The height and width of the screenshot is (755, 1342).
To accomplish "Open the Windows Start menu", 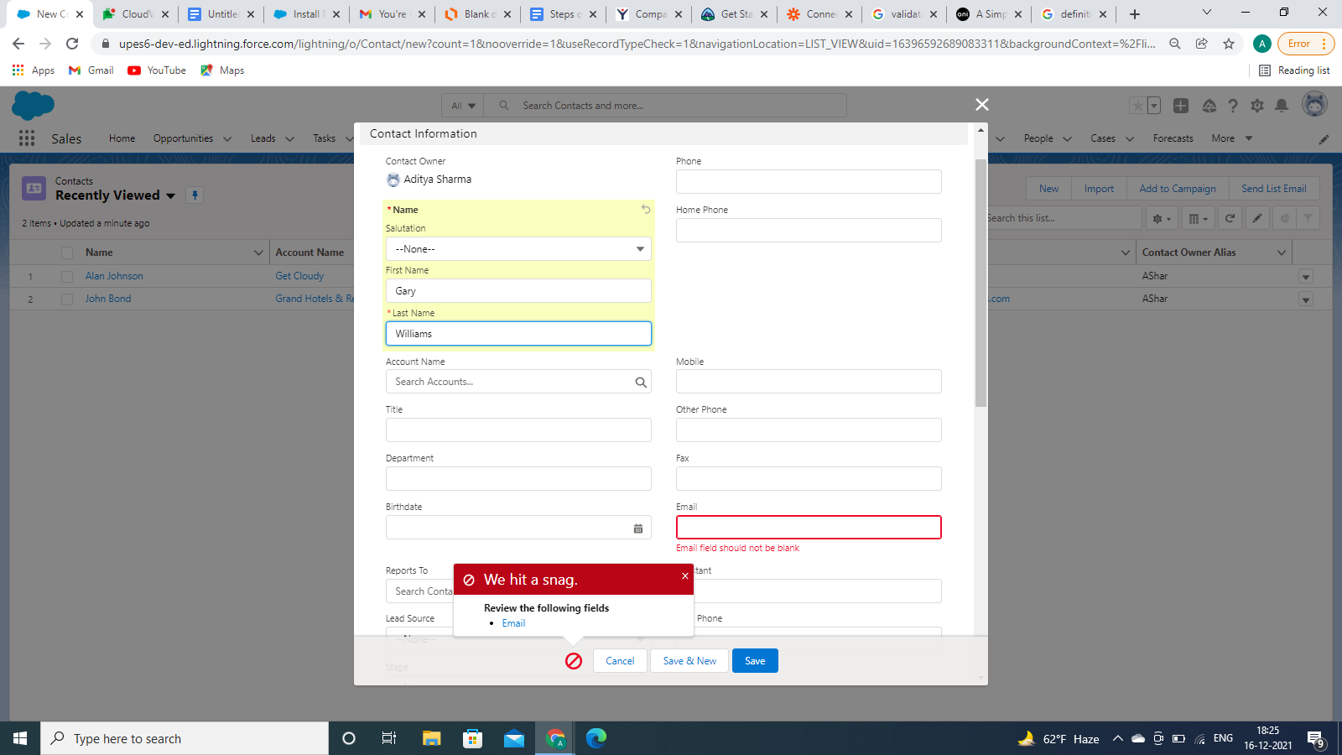I will pyautogui.click(x=20, y=738).
